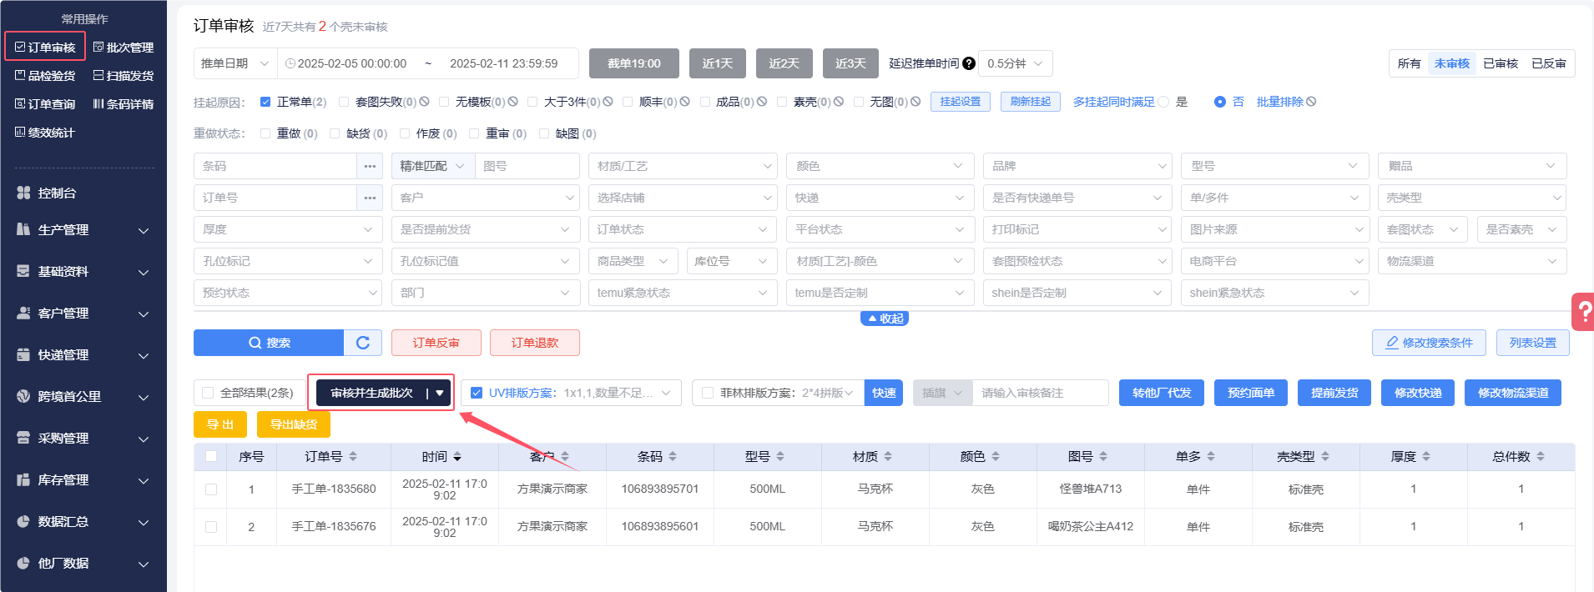Expand the 生产管理 sidebar menu
The width and height of the screenshot is (1594, 592).
[x=83, y=230]
